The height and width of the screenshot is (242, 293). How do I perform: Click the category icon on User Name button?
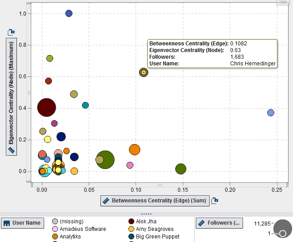tap(7, 223)
